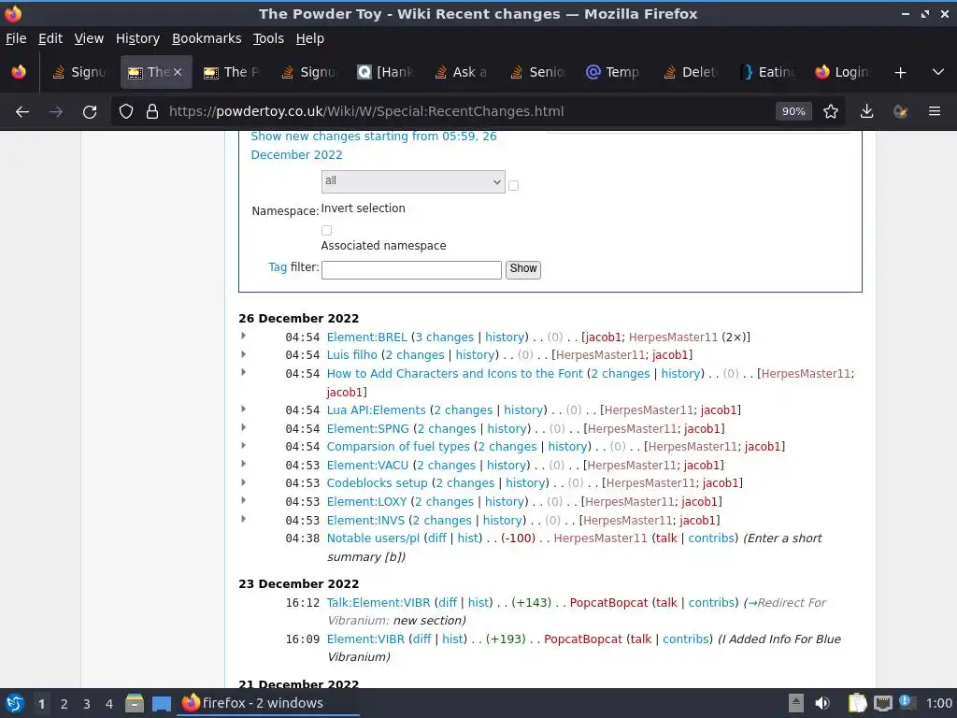
Task: Open the Namespace 'all' dropdown
Action: (413, 182)
